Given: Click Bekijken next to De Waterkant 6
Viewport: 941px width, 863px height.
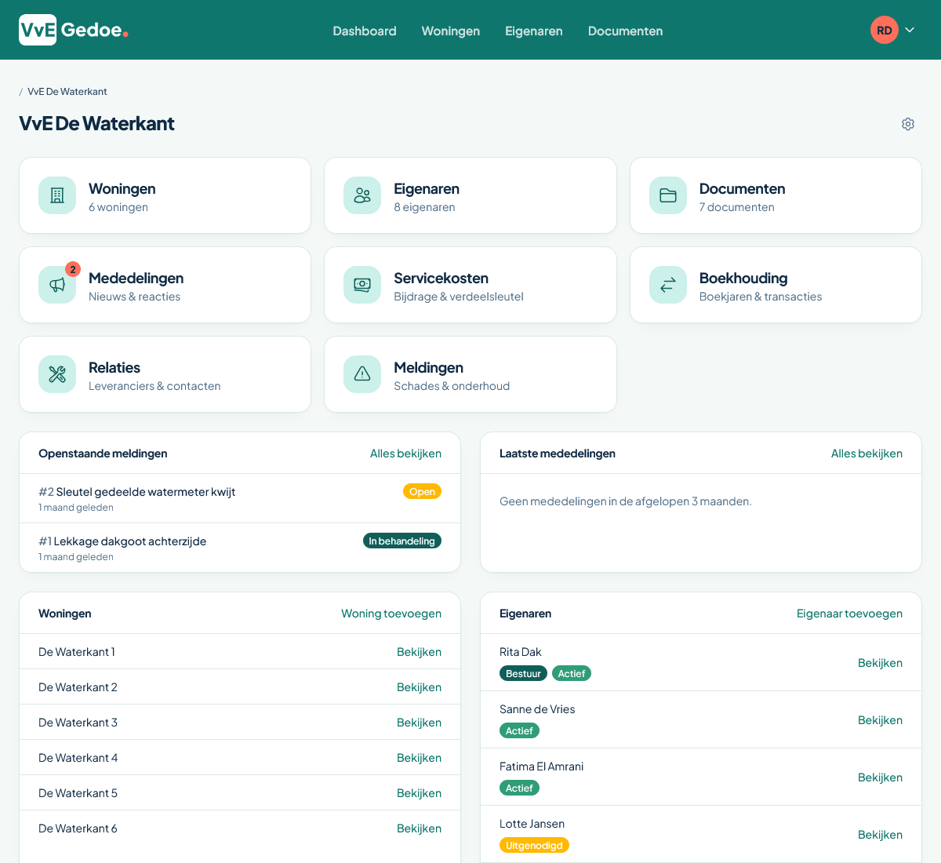Looking at the screenshot, I should 419,828.
